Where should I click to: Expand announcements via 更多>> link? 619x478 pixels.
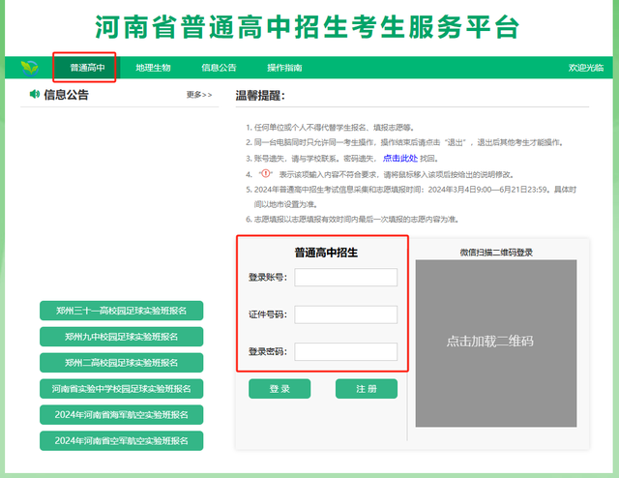(199, 95)
